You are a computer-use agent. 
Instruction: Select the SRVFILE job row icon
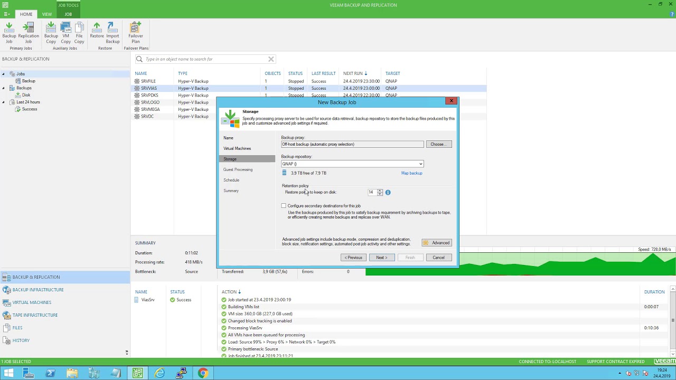[x=137, y=81]
